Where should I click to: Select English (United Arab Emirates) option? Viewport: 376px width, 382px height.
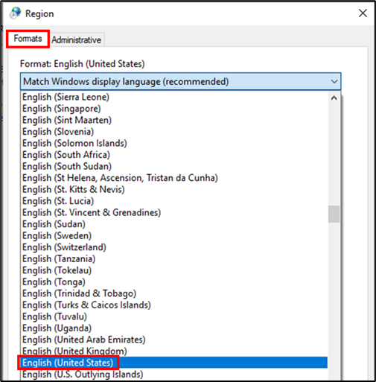coord(174,340)
